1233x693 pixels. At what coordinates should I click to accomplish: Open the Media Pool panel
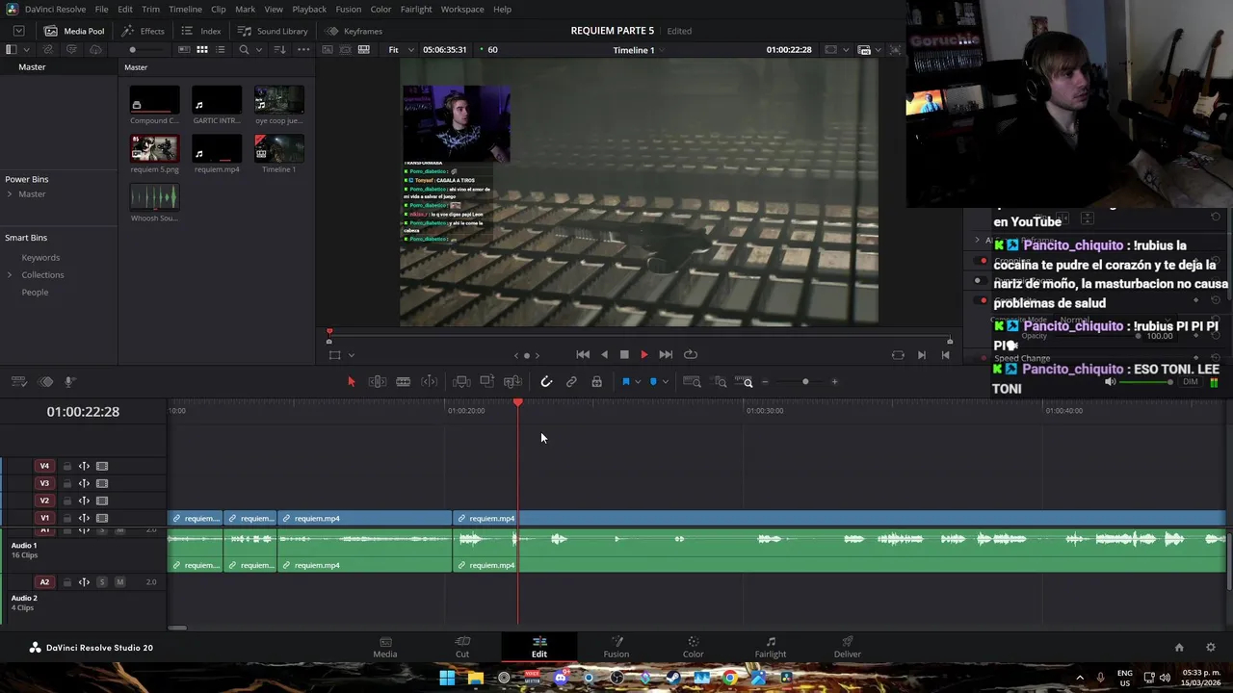tap(74, 31)
